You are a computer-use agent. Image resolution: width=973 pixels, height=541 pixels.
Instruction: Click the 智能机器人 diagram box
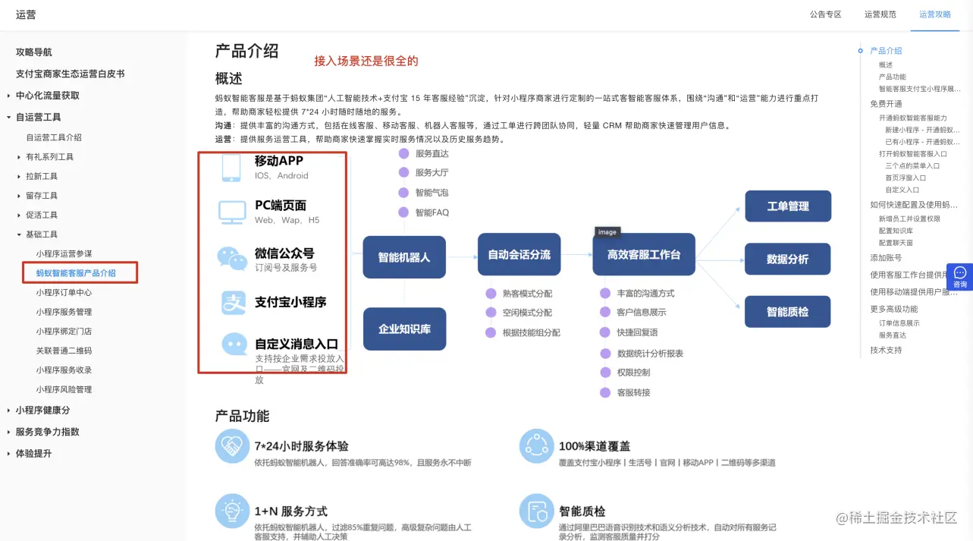click(404, 257)
